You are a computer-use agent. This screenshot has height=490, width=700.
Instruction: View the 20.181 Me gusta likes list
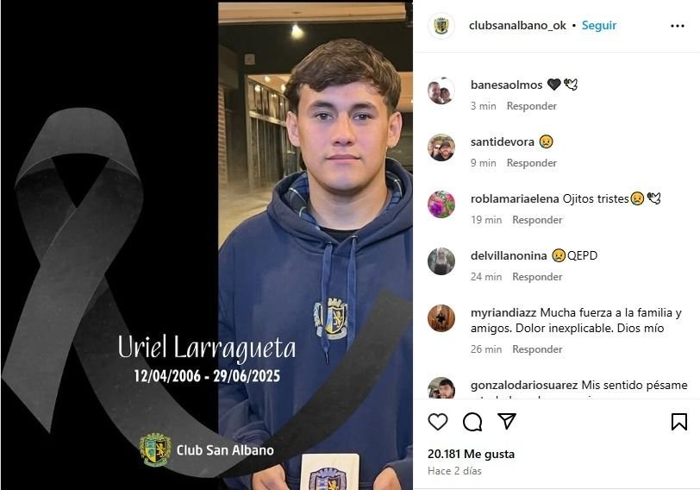click(x=471, y=454)
